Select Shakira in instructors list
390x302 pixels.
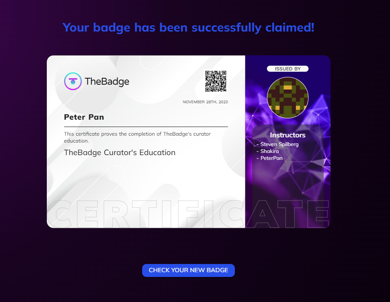point(270,151)
